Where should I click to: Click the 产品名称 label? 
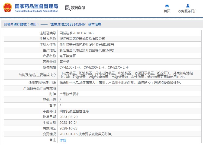point(49,56)
